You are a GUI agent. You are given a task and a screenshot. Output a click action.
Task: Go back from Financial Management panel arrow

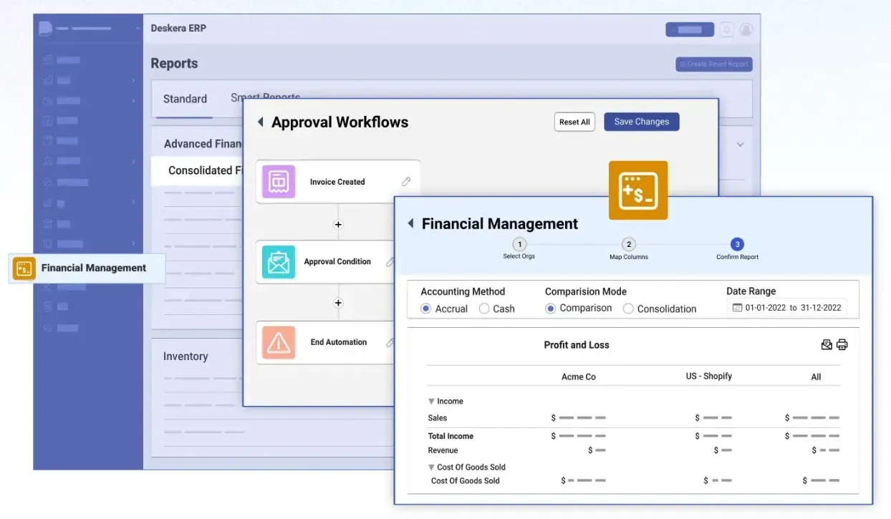coord(411,223)
